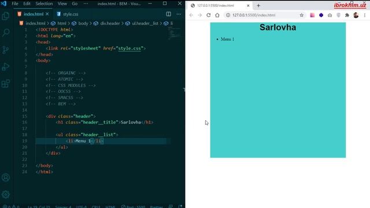The image size is (370, 208).
Task: Show more menu bar items ellipsis
Action: coord(86,3)
